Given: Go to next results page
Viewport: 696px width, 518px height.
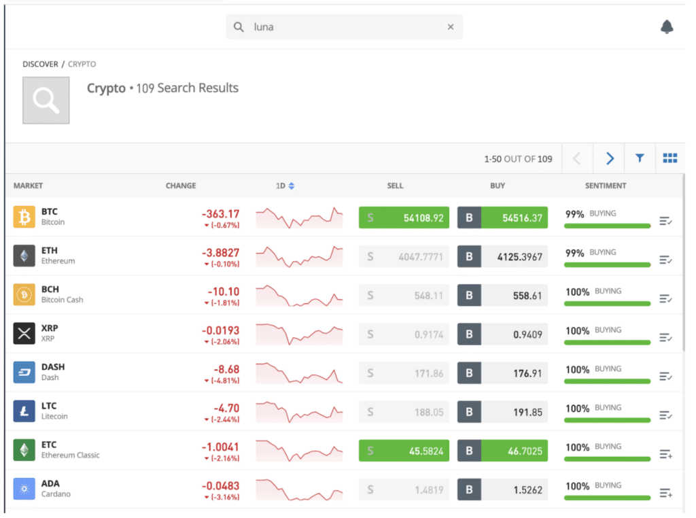Looking at the screenshot, I should coord(610,158).
